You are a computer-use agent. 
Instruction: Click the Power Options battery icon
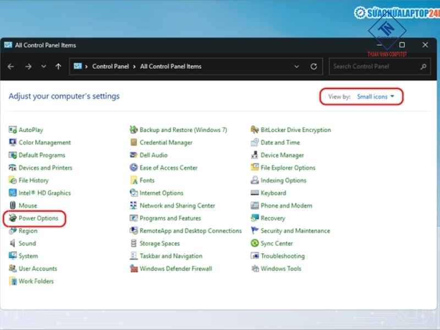click(13, 218)
